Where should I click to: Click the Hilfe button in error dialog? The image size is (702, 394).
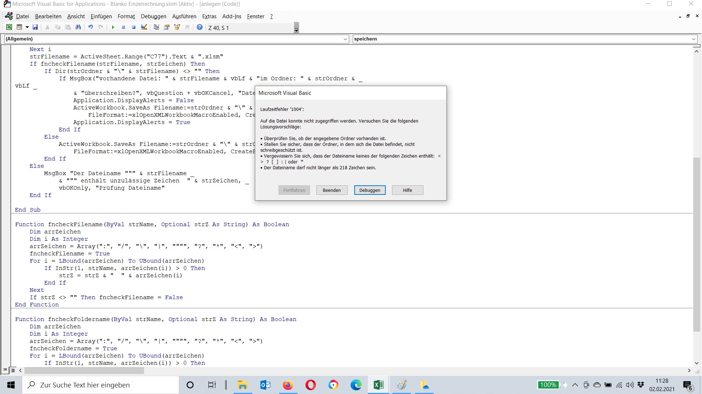pyautogui.click(x=407, y=190)
